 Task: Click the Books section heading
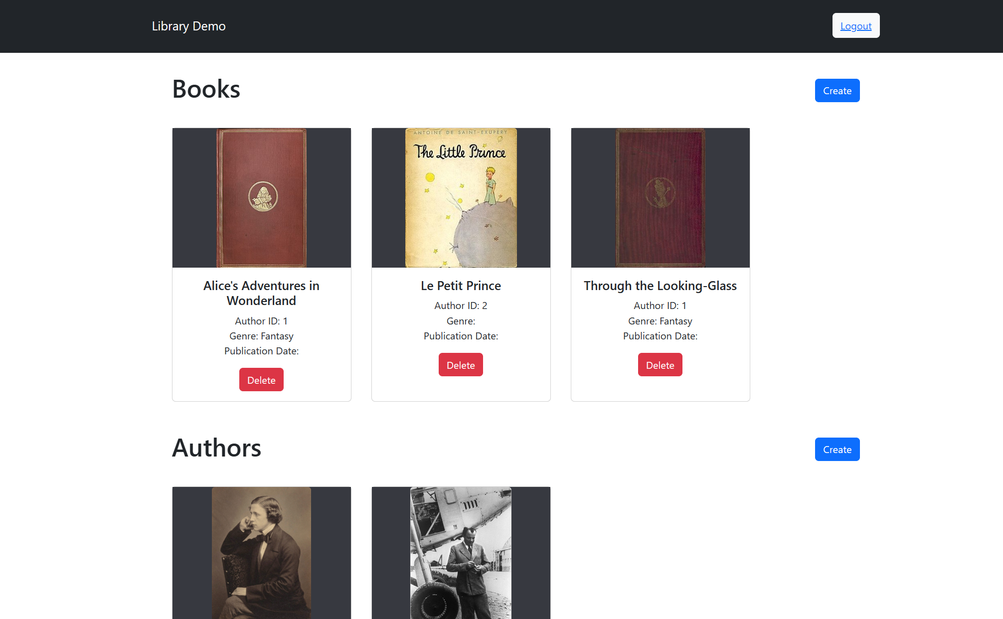click(206, 89)
